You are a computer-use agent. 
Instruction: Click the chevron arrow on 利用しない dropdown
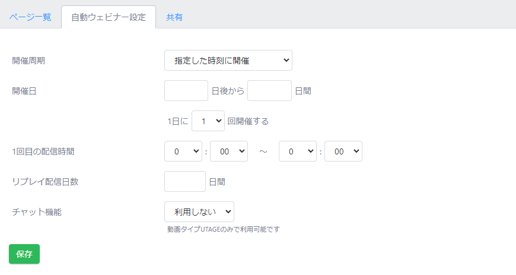pyautogui.click(x=228, y=212)
